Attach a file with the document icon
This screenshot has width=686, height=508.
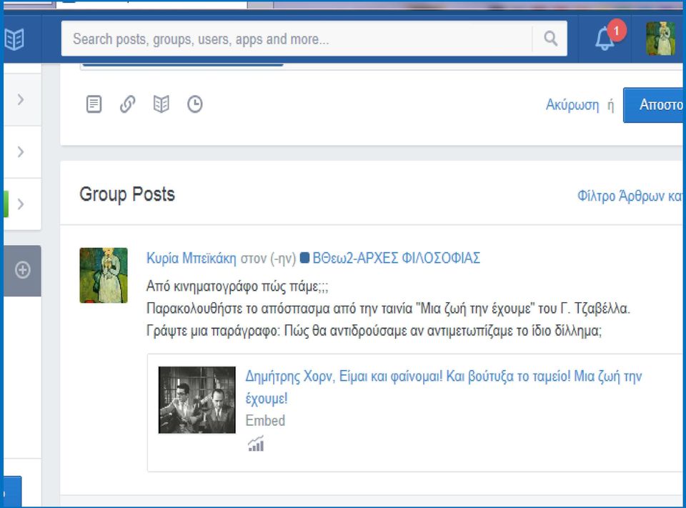pyautogui.click(x=94, y=104)
